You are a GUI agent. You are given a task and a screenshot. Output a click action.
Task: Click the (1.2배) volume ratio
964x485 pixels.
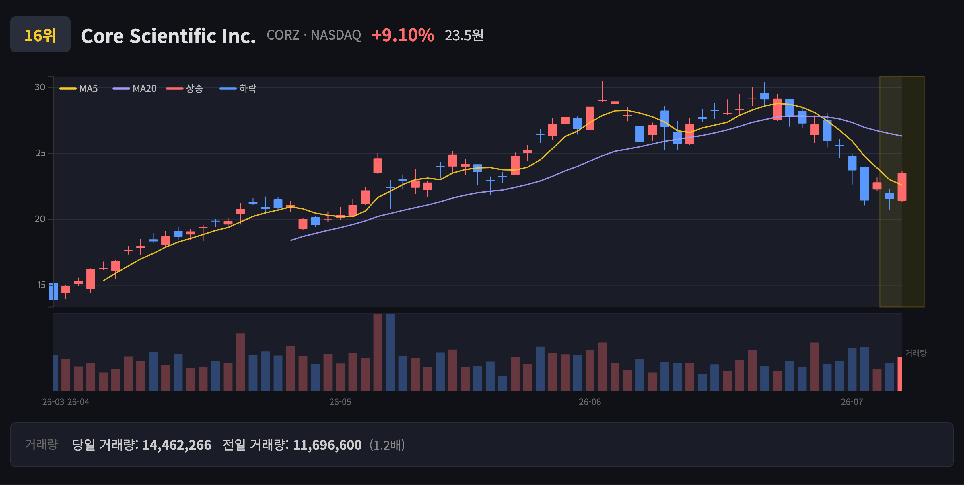click(387, 445)
